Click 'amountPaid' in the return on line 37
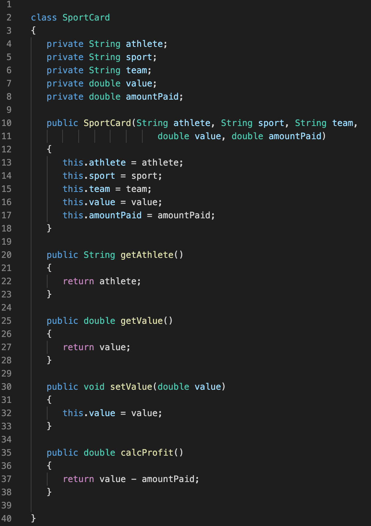Screen dimensions: 371x526 point(168,479)
